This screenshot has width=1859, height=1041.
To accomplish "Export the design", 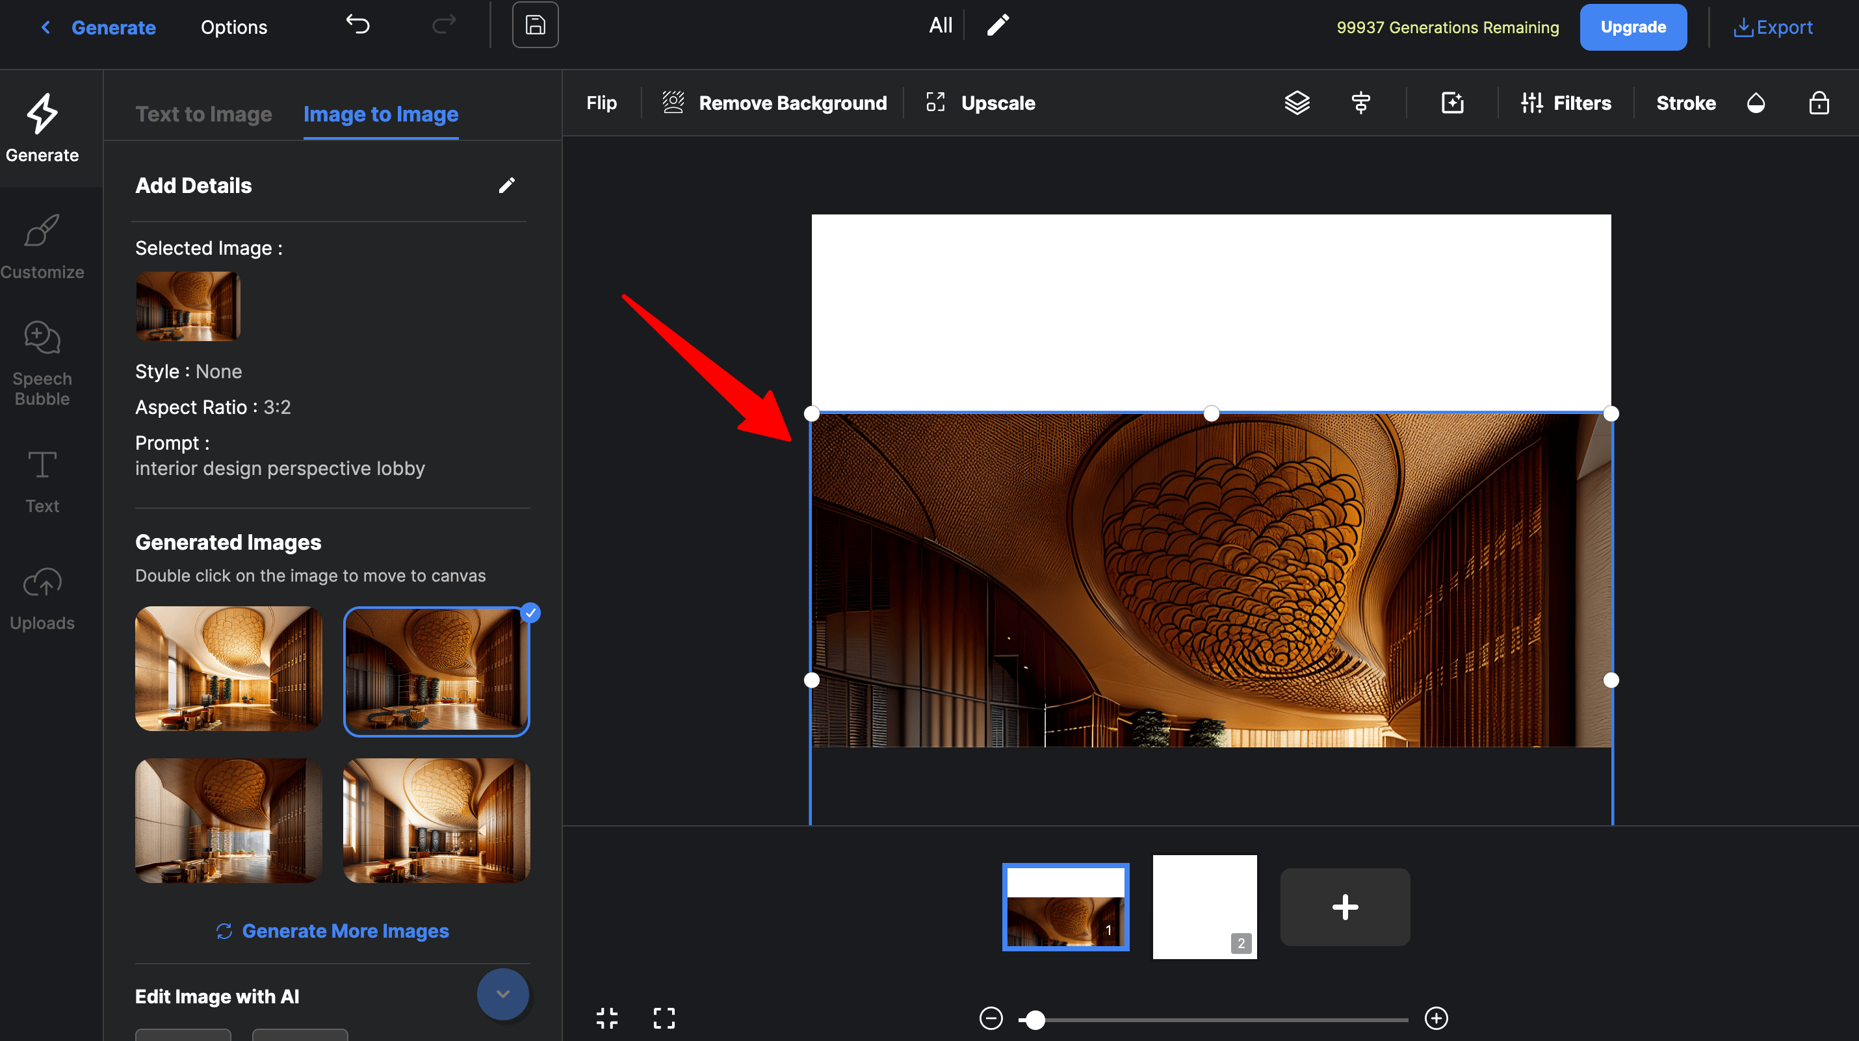I will [x=1773, y=27].
